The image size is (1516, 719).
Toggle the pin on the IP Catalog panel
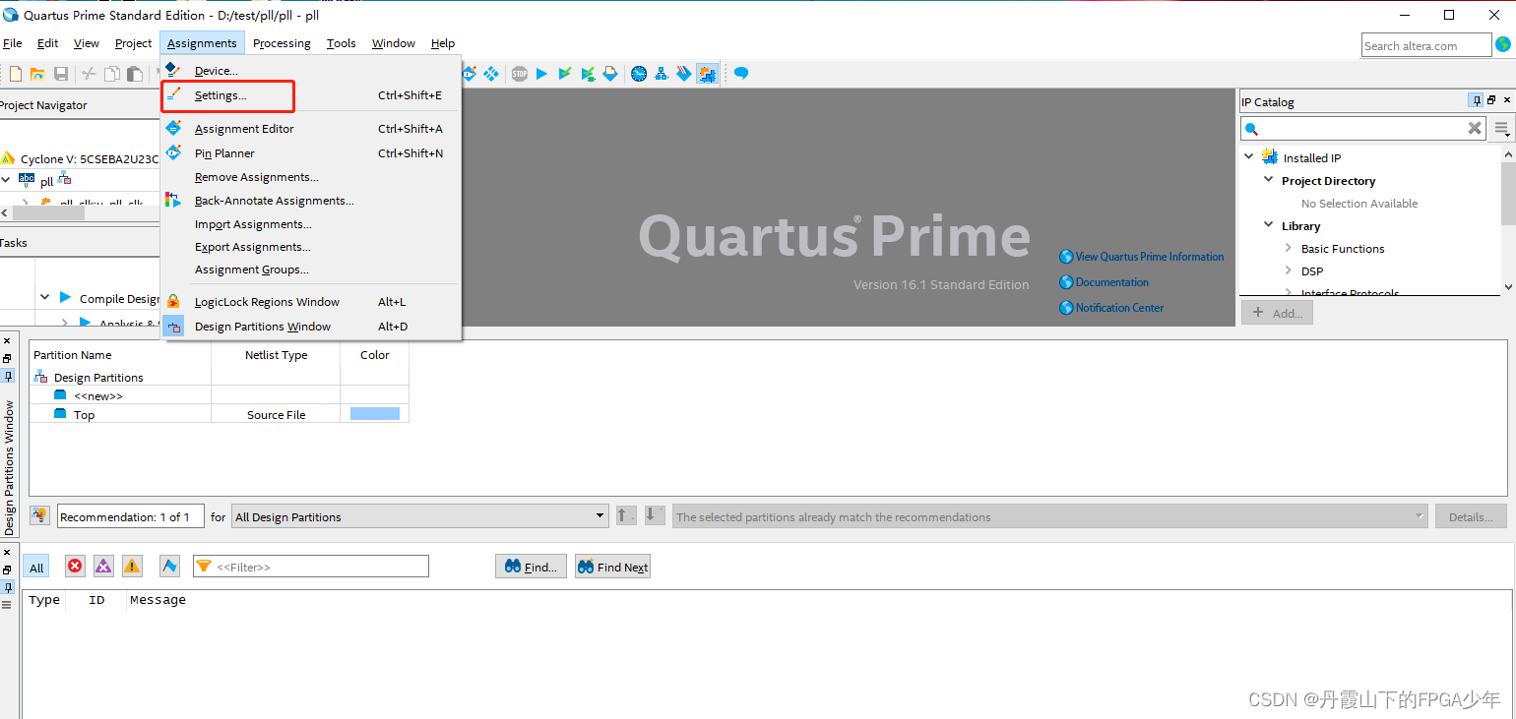1476,100
